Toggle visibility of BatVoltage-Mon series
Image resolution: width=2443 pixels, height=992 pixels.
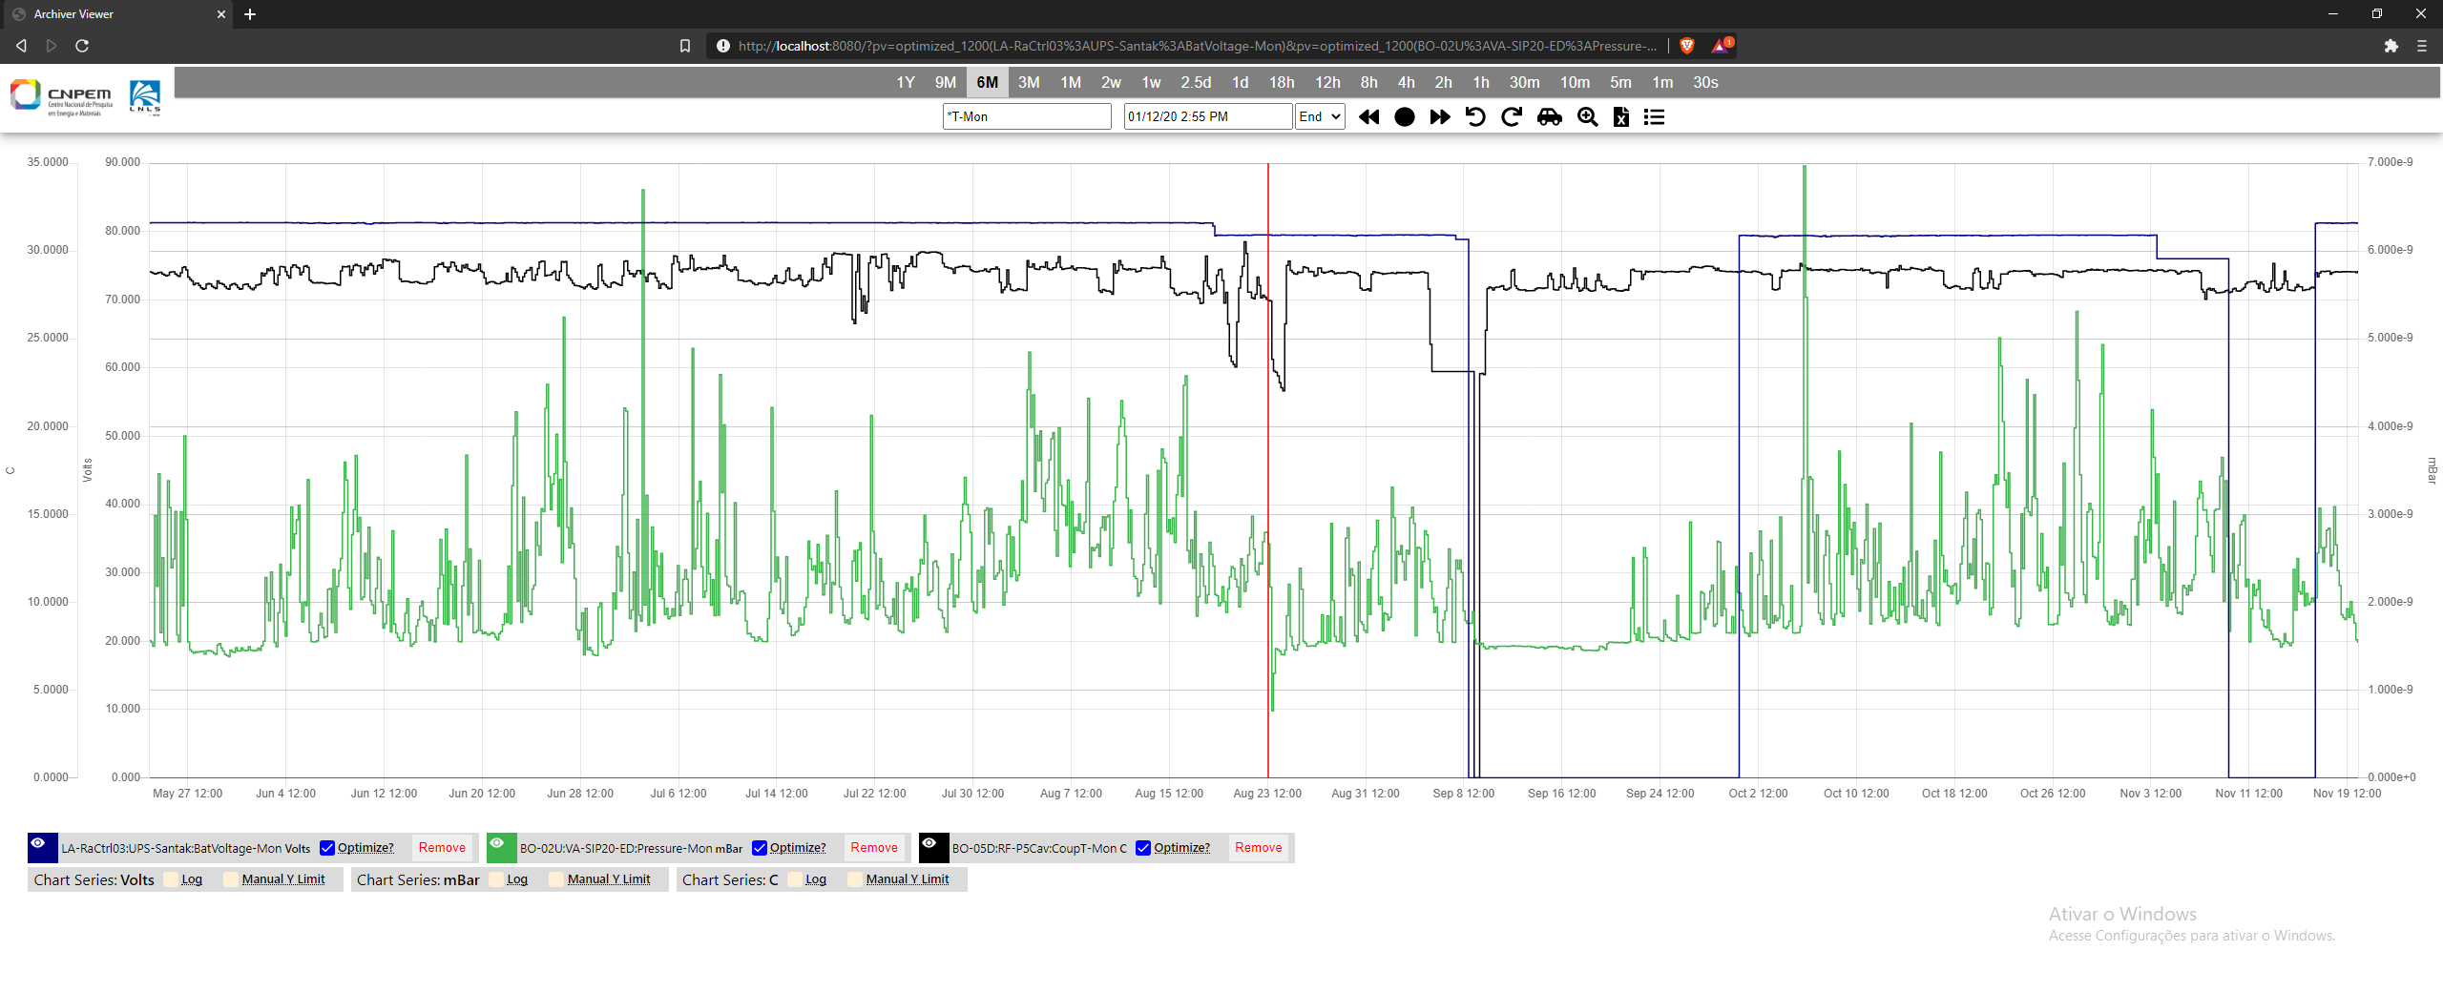coord(38,844)
